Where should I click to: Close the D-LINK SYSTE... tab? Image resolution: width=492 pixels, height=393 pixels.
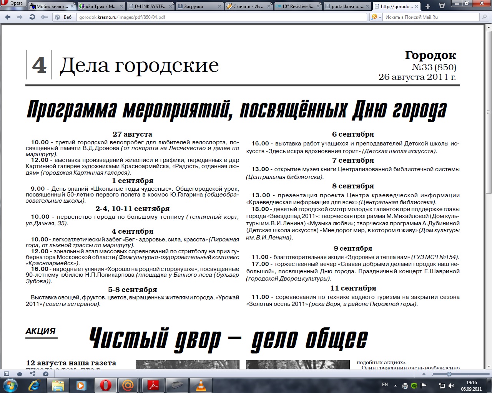point(171,7)
